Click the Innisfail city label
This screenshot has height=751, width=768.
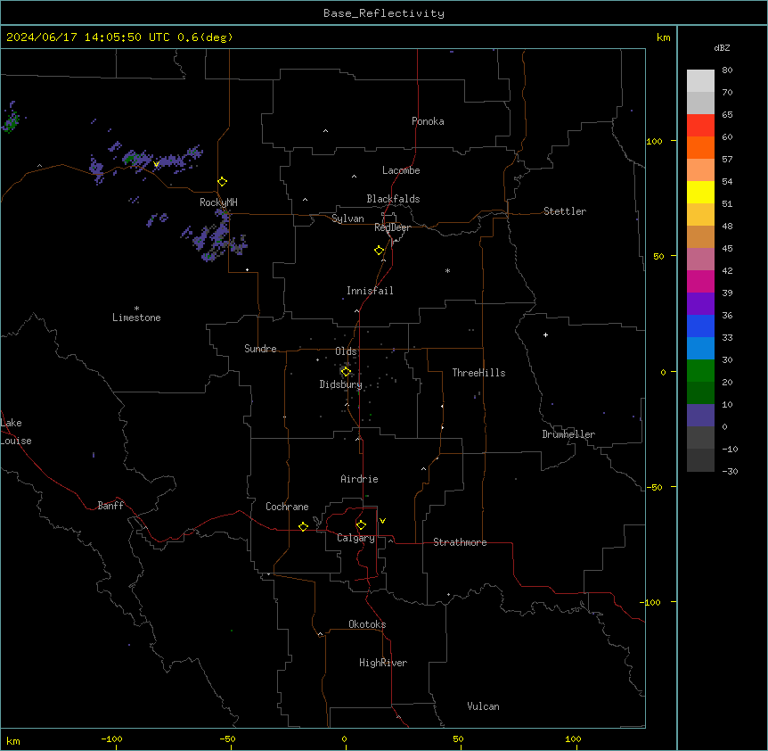tap(370, 291)
